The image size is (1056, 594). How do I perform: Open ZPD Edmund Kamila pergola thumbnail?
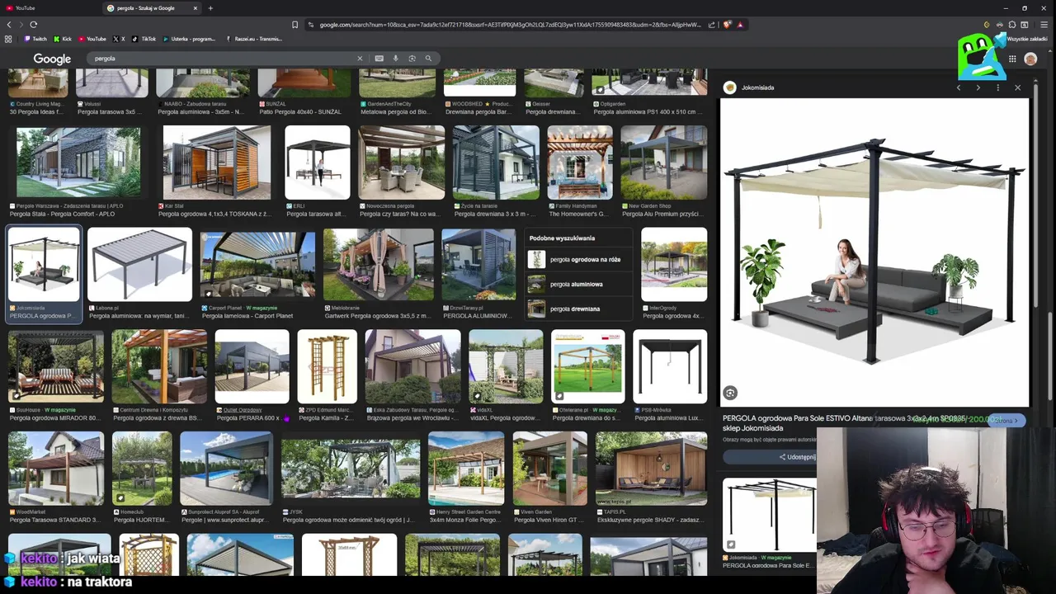click(x=328, y=366)
